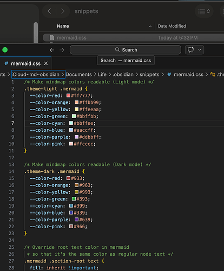Click the .obsidian breadcrumb folder
224x271 pixels.
[123, 74]
